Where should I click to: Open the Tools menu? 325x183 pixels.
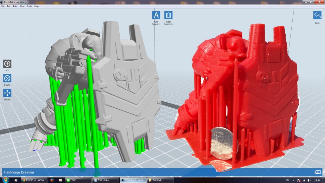[x=30, y=6]
